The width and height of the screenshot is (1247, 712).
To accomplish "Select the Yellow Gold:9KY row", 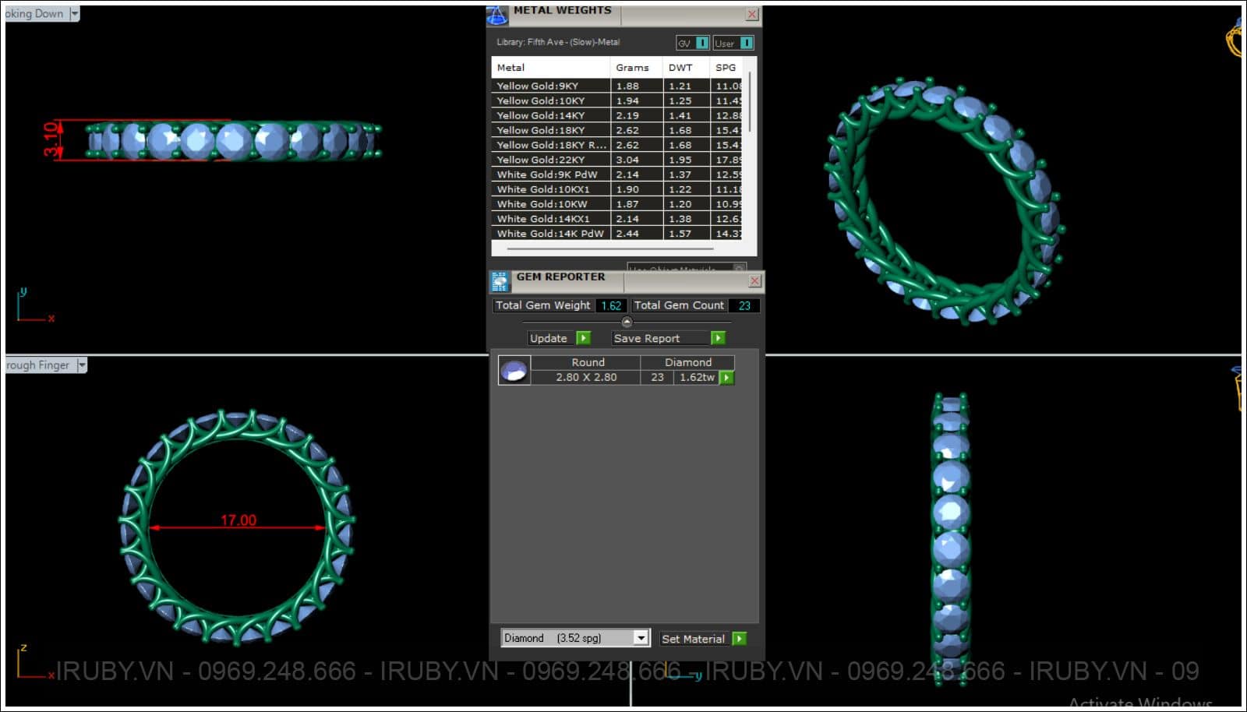I will pos(616,86).
